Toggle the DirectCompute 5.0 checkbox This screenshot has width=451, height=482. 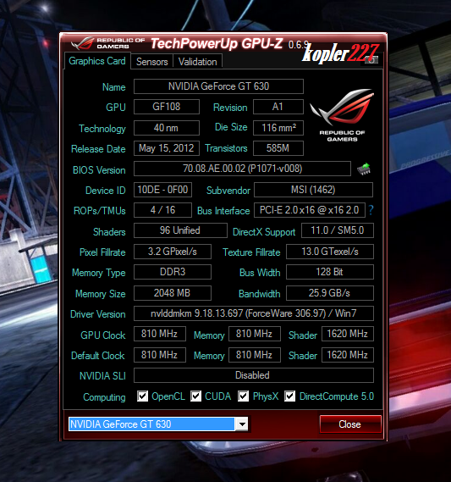(x=290, y=396)
